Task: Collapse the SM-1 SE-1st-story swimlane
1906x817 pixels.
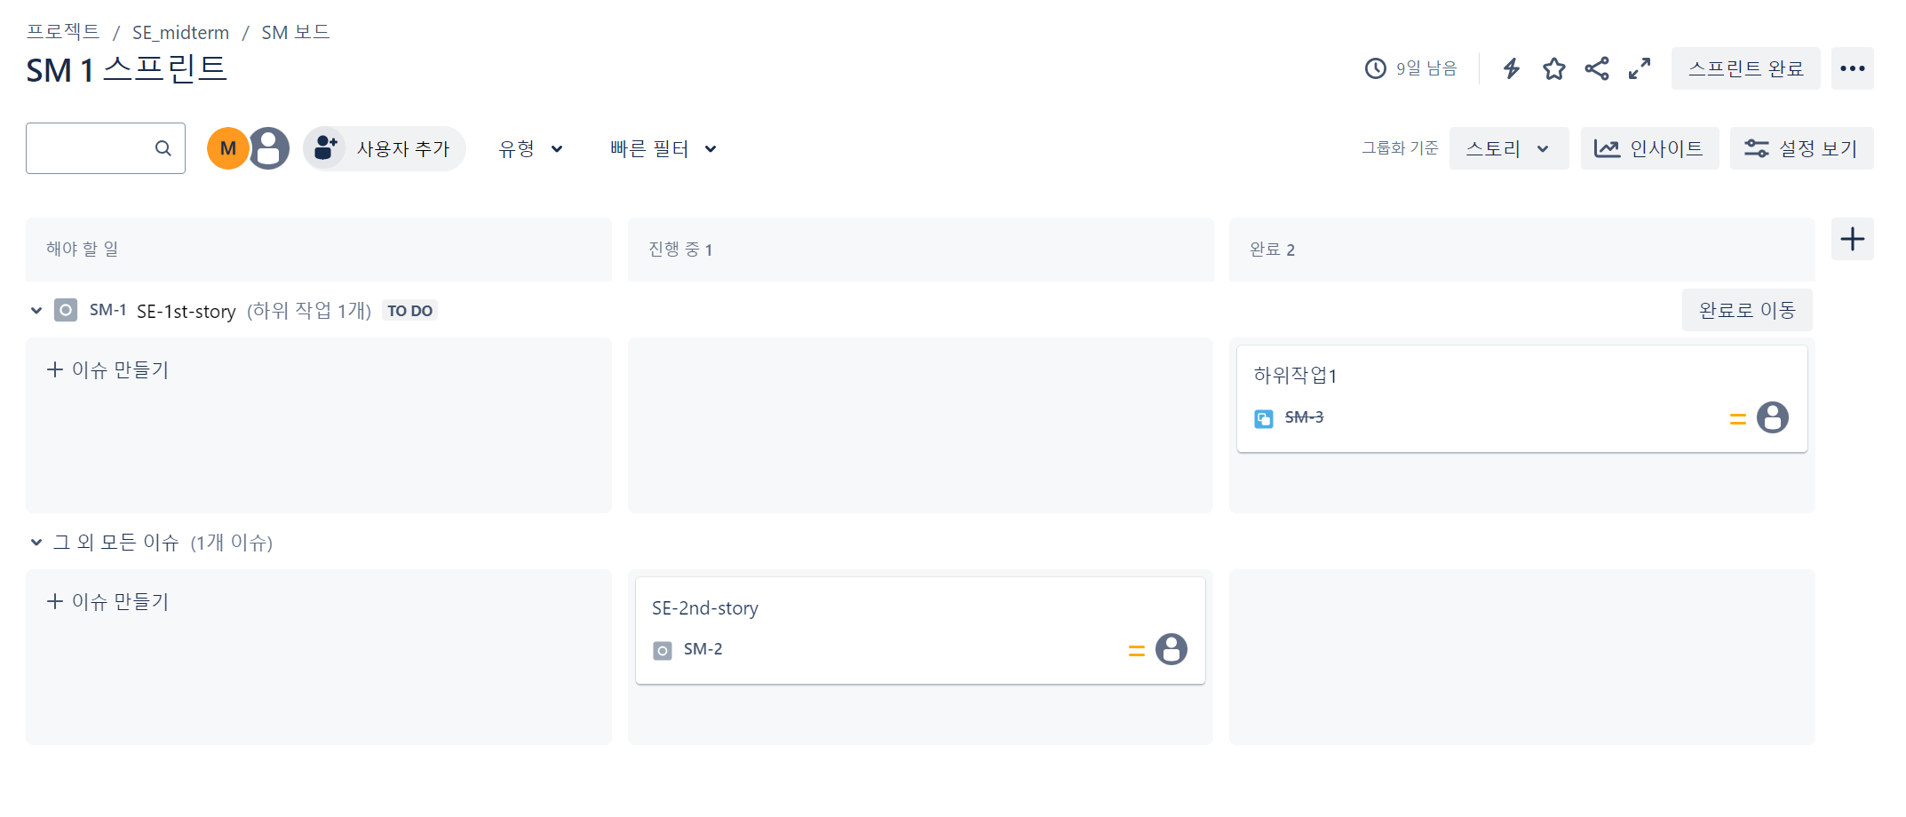Action: (x=36, y=310)
